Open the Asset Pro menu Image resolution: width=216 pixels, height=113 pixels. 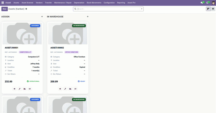click(x=131, y=3)
